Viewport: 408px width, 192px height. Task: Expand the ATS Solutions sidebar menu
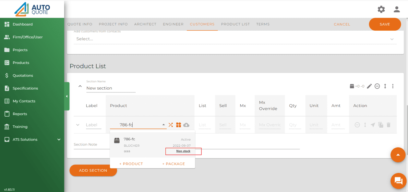(x=59, y=140)
